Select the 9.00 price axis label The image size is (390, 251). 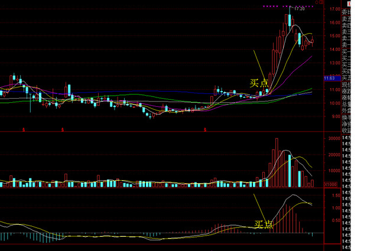(336, 116)
